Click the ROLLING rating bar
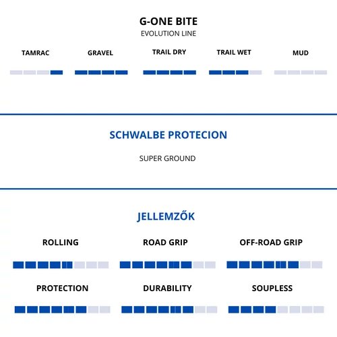This screenshot has height=337, width=337. [x=61, y=265]
